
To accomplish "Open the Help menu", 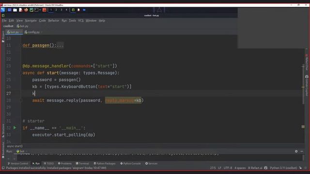I will [102, 20].
